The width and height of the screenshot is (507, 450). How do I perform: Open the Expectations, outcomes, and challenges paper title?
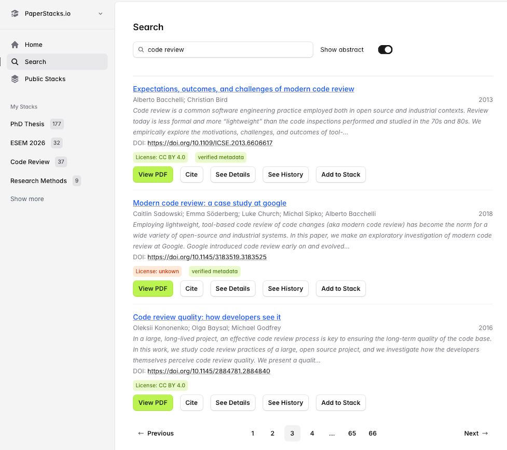pyautogui.click(x=243, y=89)
